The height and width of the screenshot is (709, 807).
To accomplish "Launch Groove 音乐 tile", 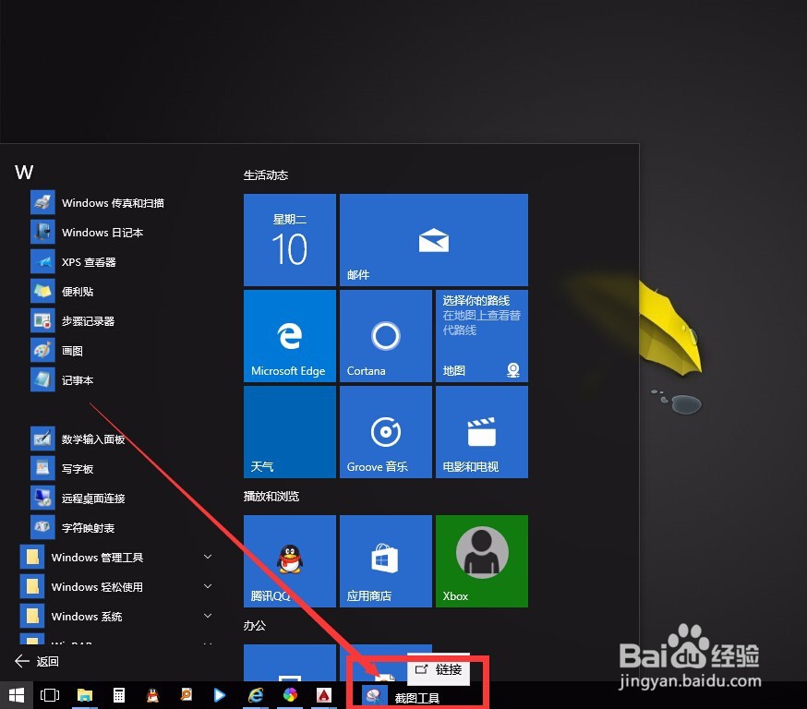I will coord(386,432).
